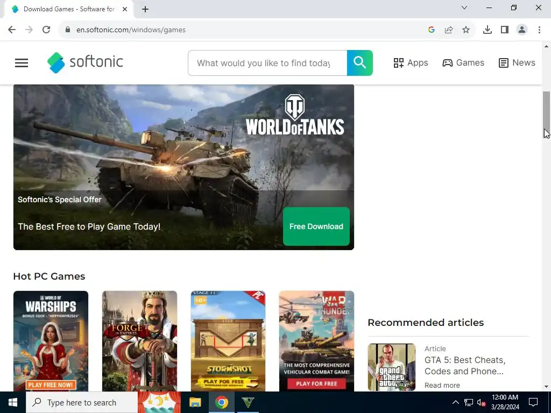Open Forge of Empires game card
Viewport: 551px width, 413px height.
coord(139,341)
